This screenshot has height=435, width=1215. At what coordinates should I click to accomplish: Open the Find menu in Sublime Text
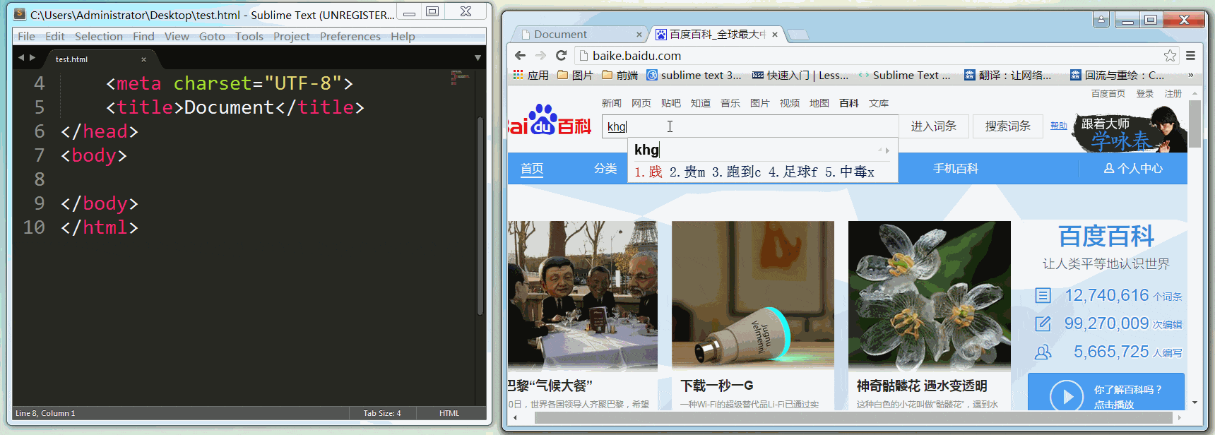coord(143,36)
